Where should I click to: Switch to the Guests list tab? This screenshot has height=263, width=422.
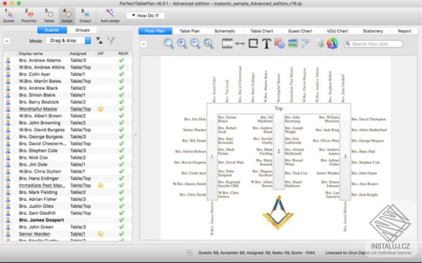pos(52,30)
